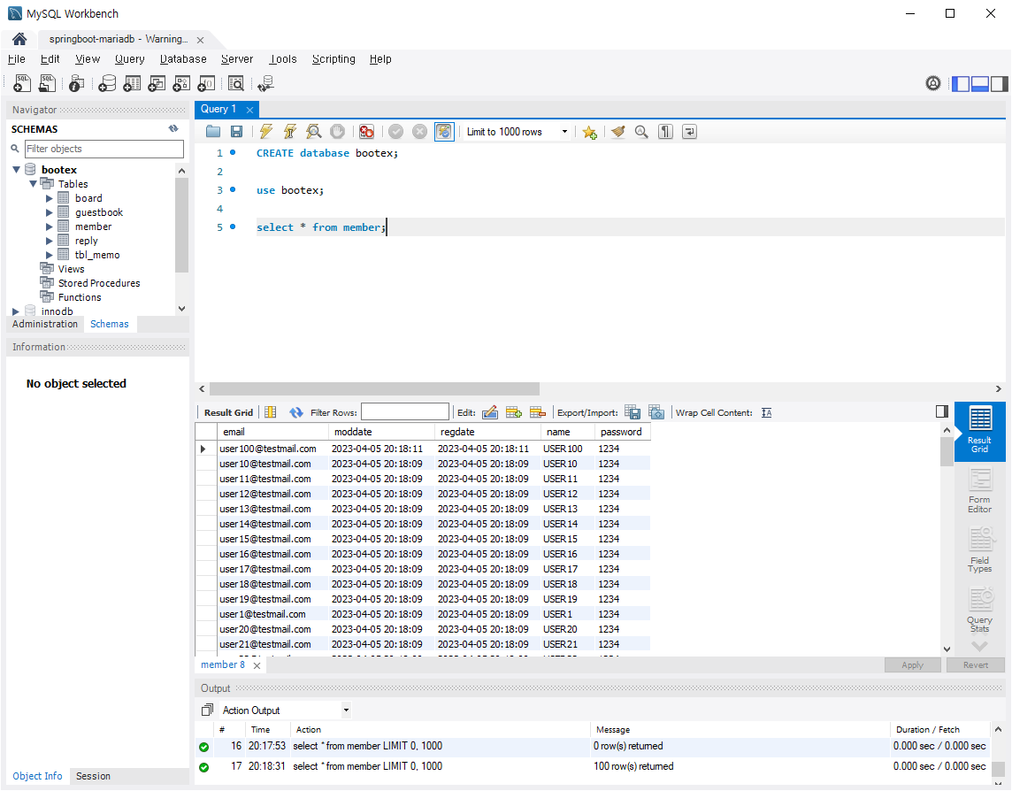
Task: Click in Filter objects search field
Action: 103,149
